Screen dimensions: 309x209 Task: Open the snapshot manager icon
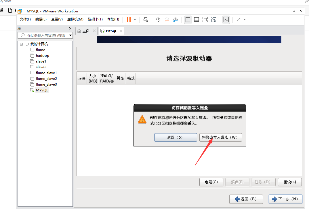[176, 20]
